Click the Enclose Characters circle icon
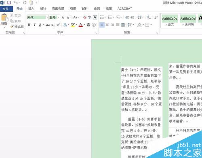This screenshot has width=202, height=158. tap(94, 25)
